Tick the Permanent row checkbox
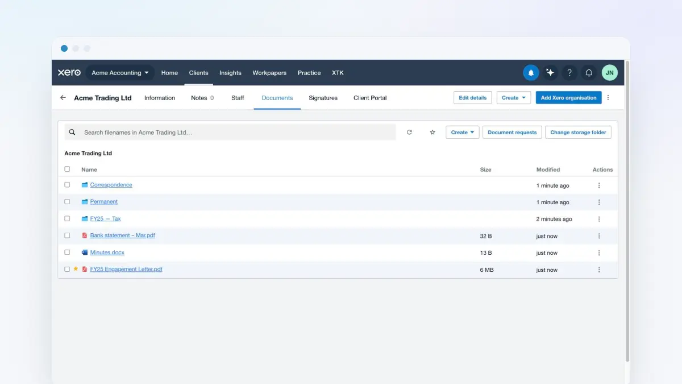This screenshot has height=384, width=682. (67, 201)
